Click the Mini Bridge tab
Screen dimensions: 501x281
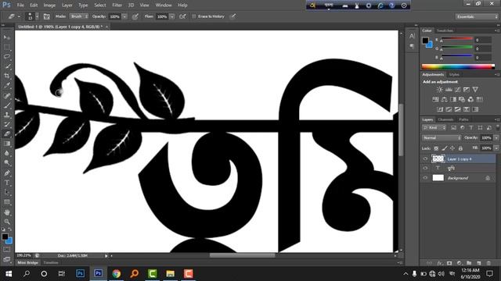click(x=28, y=262)
